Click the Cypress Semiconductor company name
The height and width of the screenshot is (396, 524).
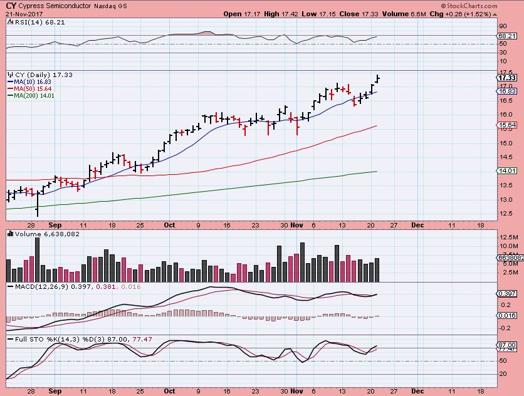point(55,6)
